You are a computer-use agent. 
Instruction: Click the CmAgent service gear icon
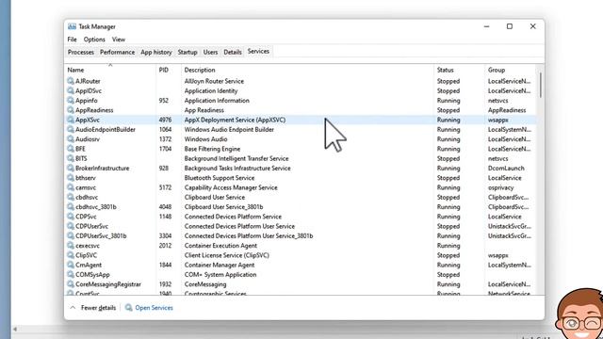click(x=71, y=265)
